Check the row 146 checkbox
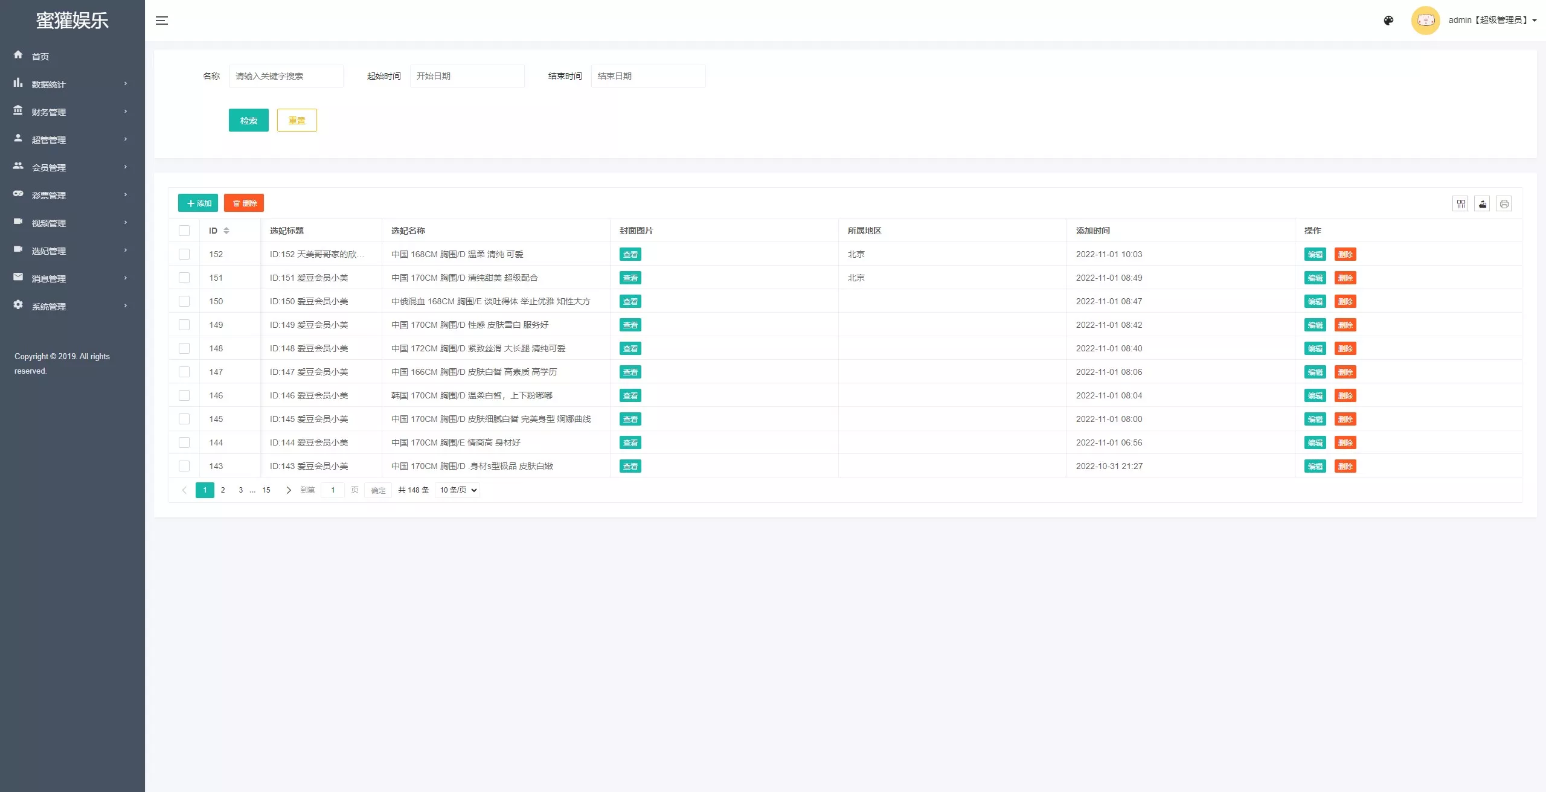The width and height of the screenshot is (1546, 792). 184,395
